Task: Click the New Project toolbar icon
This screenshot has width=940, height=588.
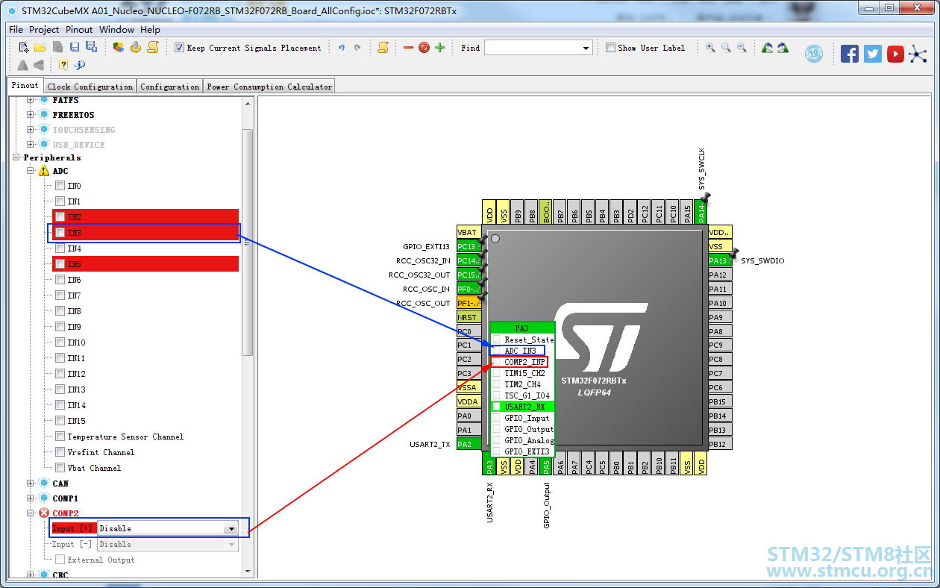Action: coord(23,47)
